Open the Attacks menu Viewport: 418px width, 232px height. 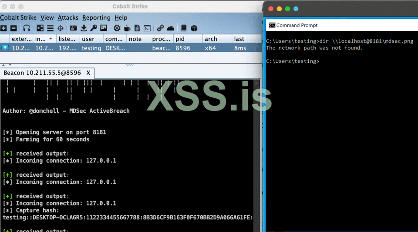tap(68, 17)
